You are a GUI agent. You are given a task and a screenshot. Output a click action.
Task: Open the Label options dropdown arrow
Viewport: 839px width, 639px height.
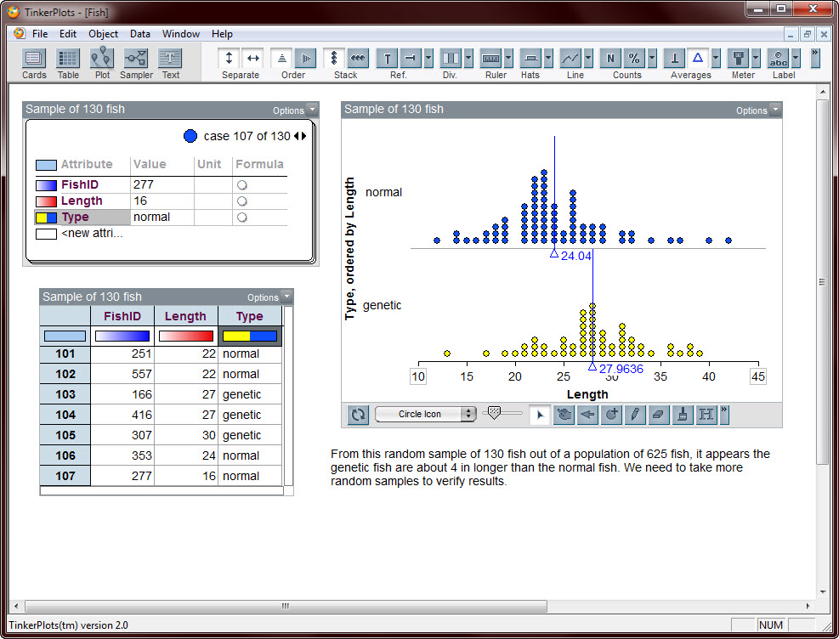coord(796,58)
